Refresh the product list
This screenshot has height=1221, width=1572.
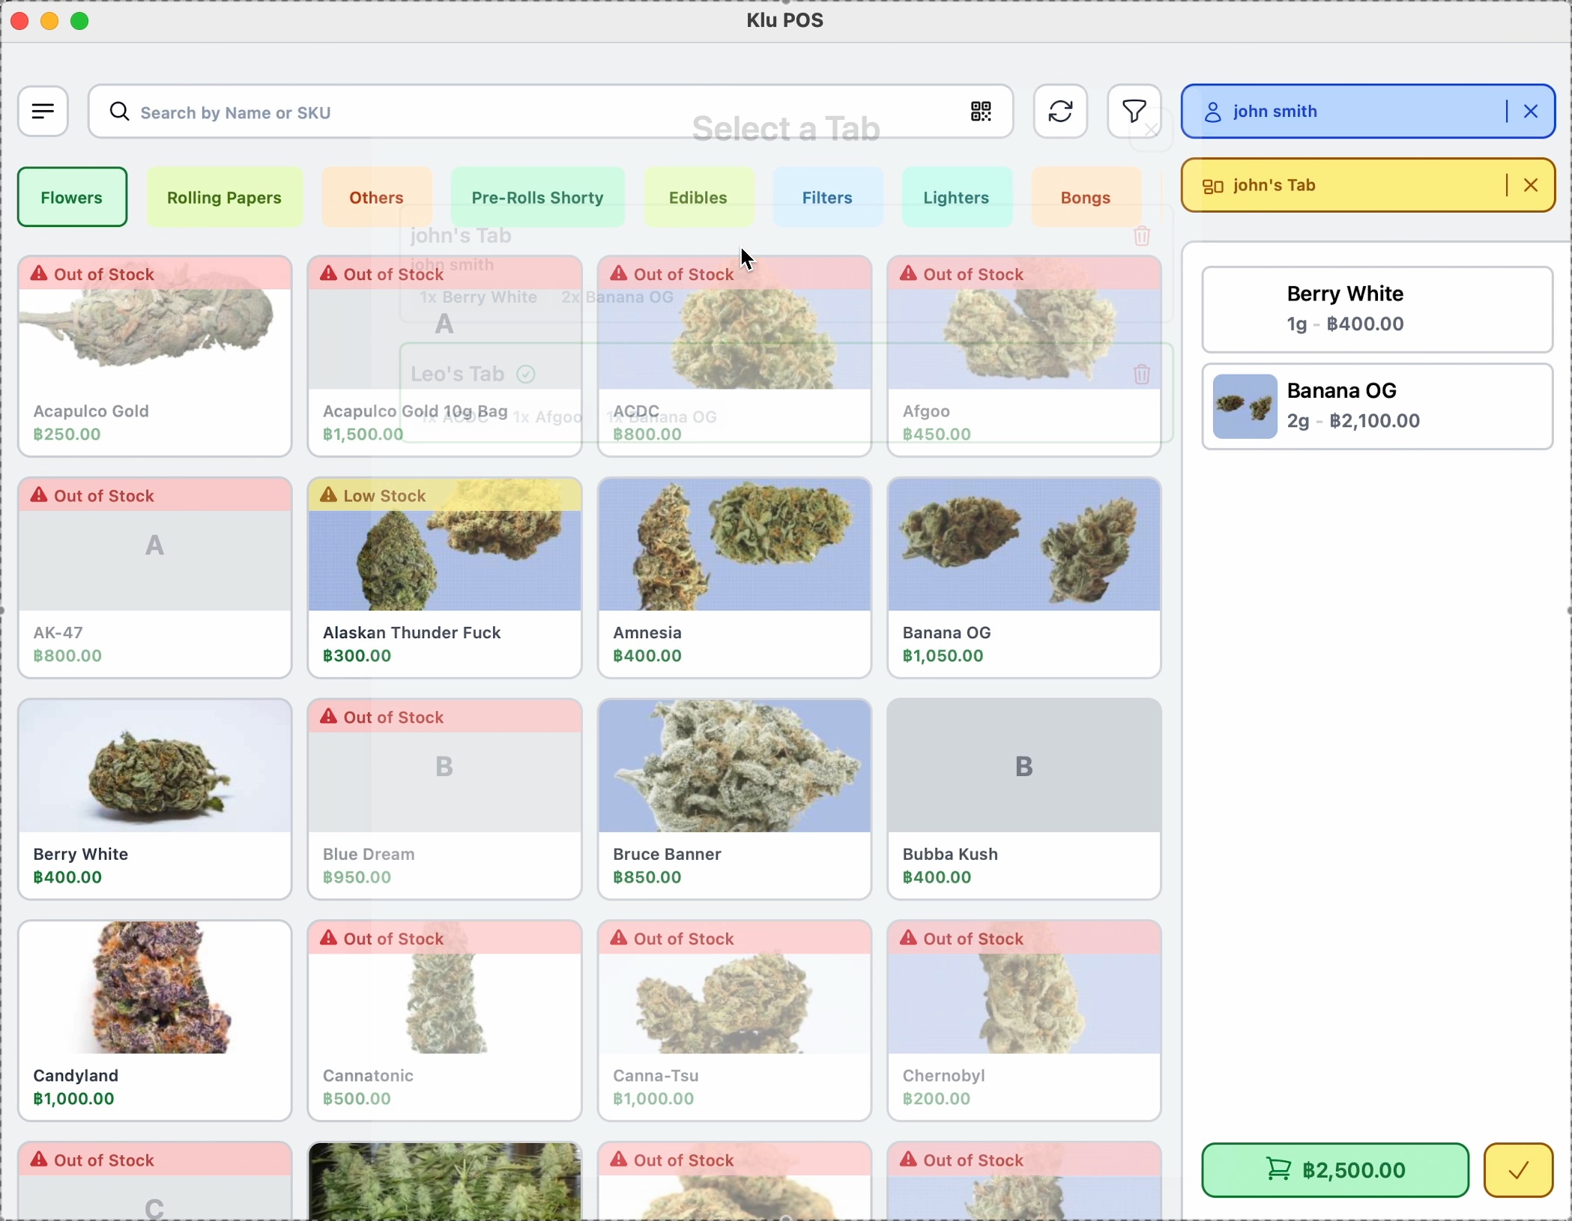point(1060,112)
